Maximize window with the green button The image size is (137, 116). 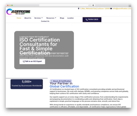point(12,5)
